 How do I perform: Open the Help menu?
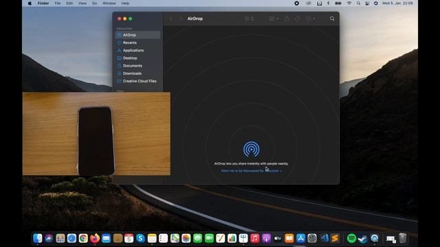coord(125,3)
